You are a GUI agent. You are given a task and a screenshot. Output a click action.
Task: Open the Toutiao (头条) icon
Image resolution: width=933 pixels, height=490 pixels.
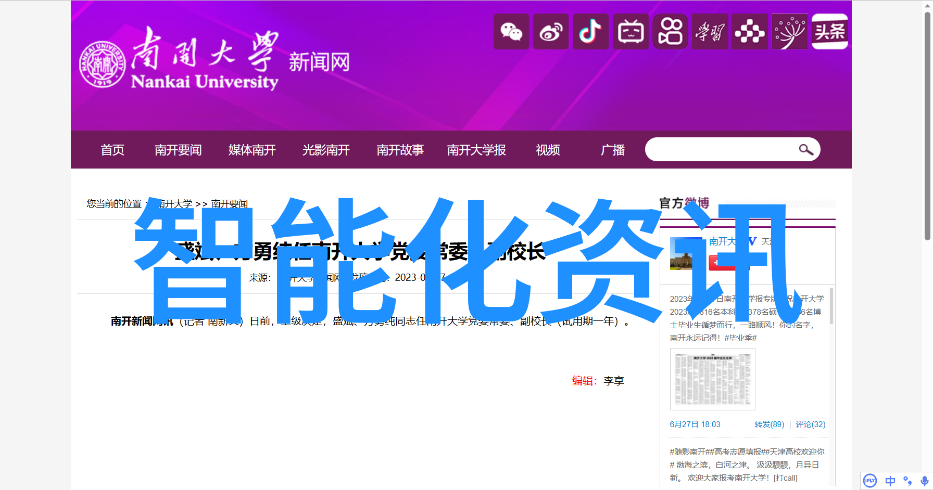[830, 32]
